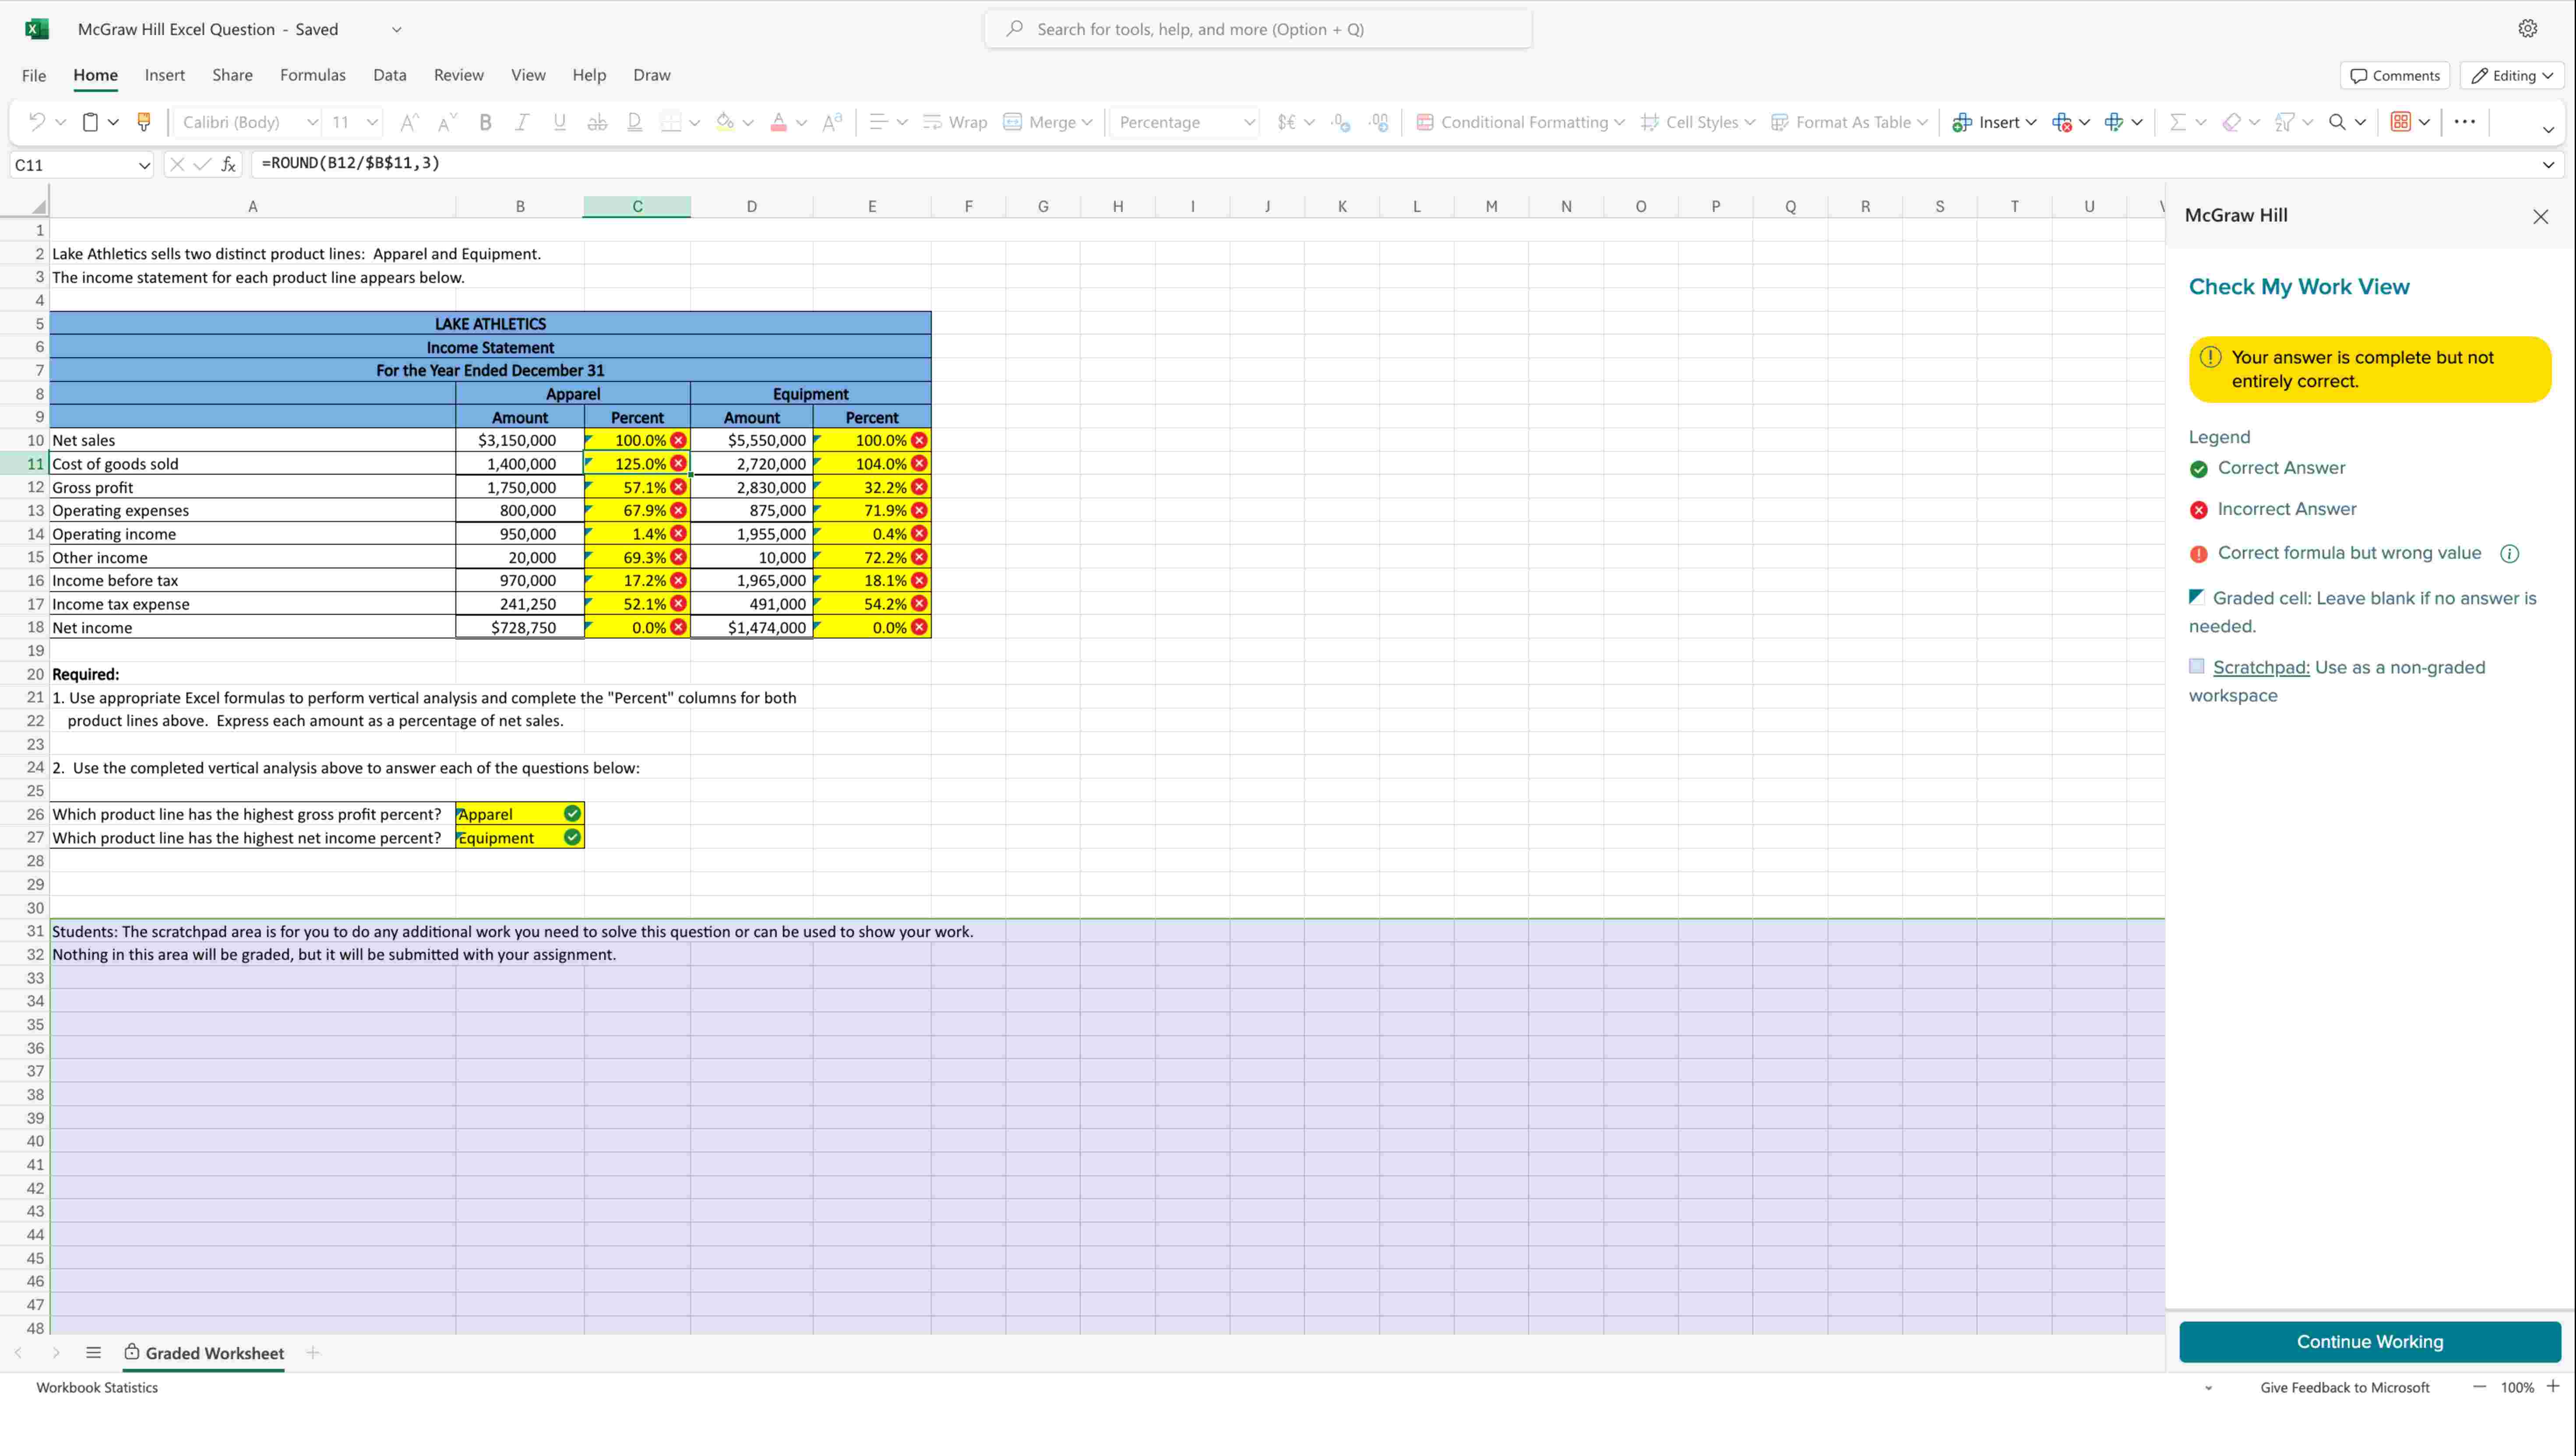The image size is (2576, 1456).
Task: Toggle Wrap text for the cell
Action: click(x=954, y=122)
